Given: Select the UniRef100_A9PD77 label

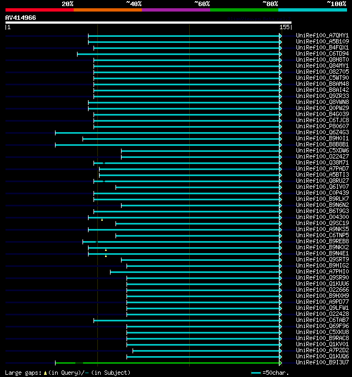Looking at the screenshot, I should (x=322, y=302).
